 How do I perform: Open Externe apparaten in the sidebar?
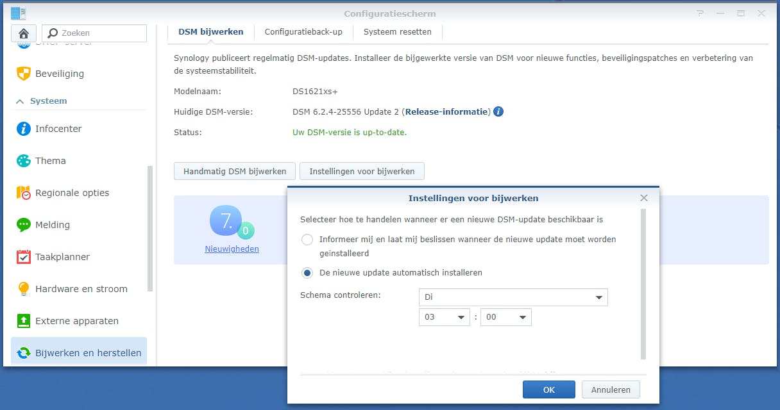pos(79,321)
